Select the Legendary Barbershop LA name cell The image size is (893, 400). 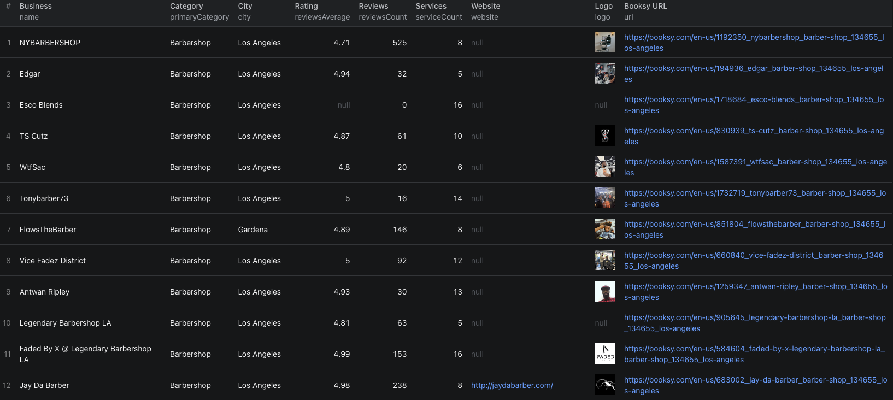pos(66,323)
